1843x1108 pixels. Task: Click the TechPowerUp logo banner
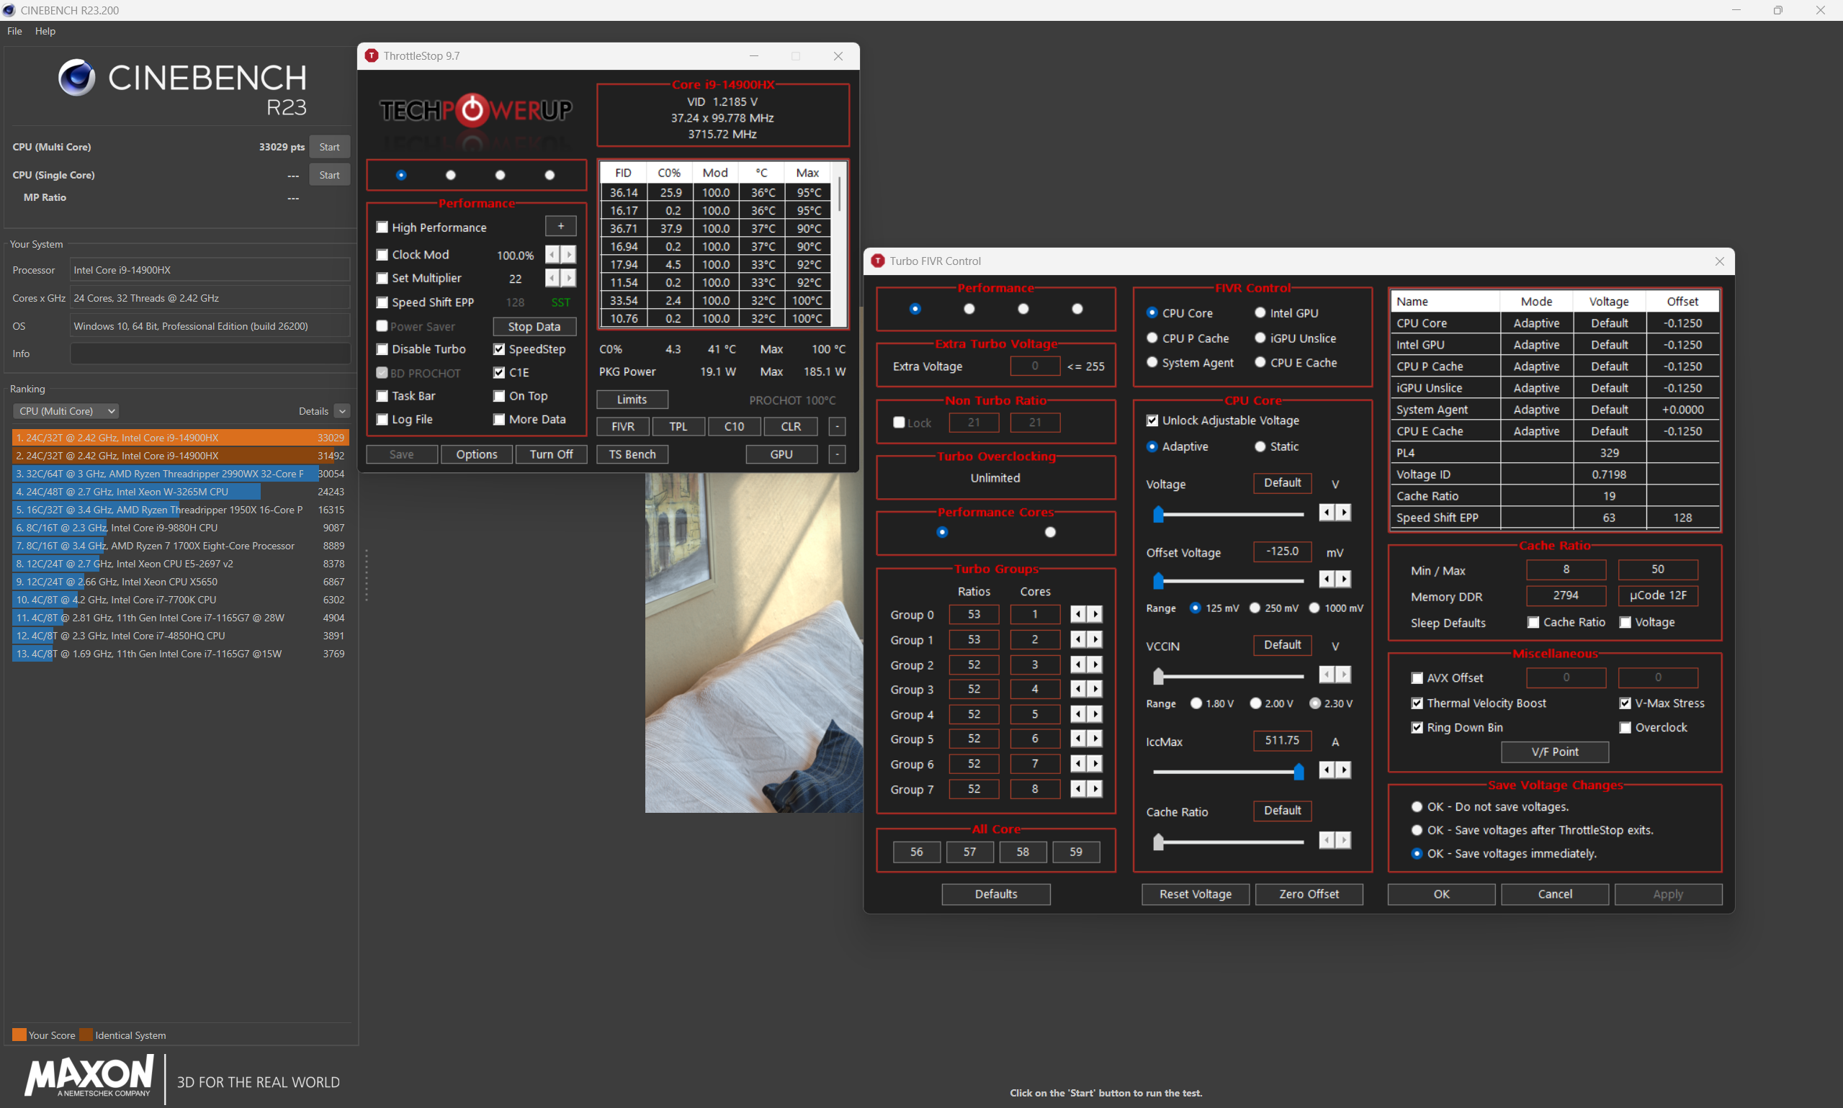click(x=475, y=110)
